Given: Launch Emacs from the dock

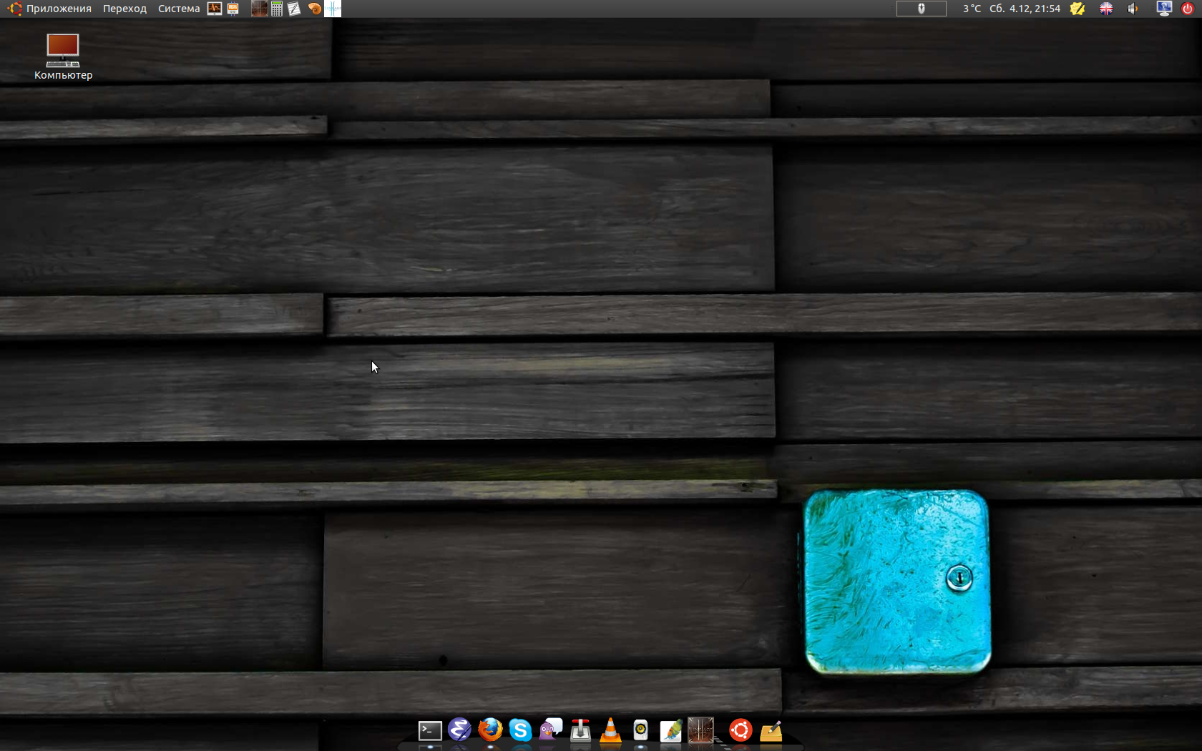Looking at the screenshot, I should tap(459, 730).
